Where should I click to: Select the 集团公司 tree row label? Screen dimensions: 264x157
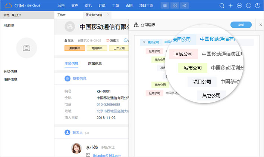[x=153, y=42]
